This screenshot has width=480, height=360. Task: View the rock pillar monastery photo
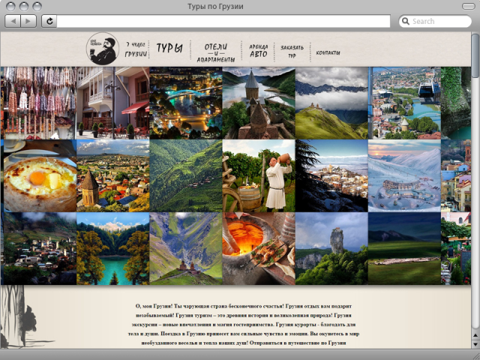point(331,248)
